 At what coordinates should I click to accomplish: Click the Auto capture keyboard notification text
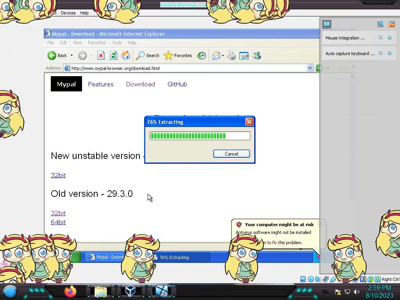pos(350,53)
